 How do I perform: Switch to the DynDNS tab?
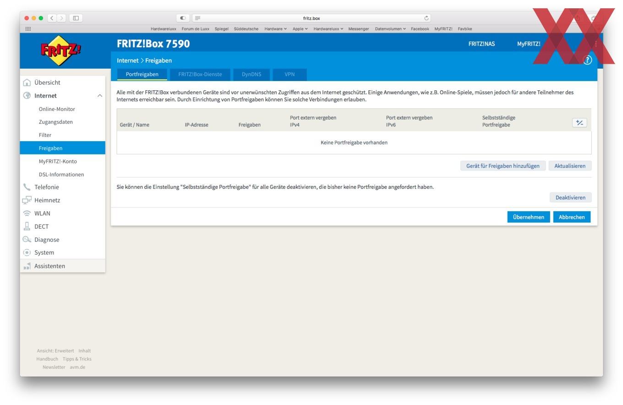tap(251, 74)
